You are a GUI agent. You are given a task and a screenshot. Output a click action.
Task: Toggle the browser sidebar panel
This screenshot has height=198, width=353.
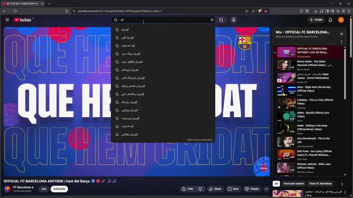[x=327, y=11]
